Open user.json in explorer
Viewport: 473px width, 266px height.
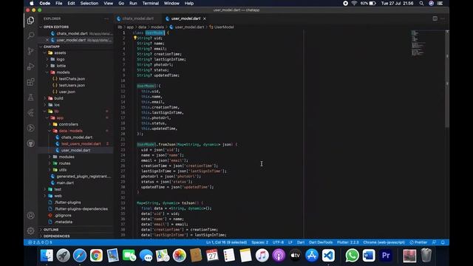pyautogui.click(x=67, y=92)
